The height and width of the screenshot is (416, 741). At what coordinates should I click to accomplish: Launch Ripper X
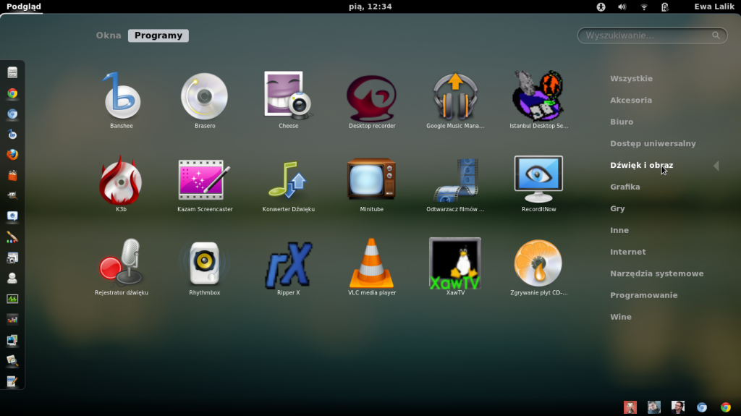tap(288, 267)
